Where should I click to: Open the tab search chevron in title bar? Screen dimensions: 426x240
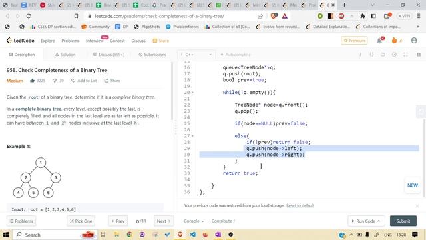[x=373, y=5]
